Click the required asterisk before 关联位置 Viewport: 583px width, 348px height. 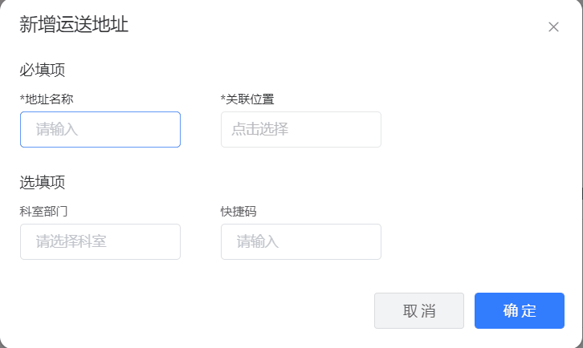point(223,99)
